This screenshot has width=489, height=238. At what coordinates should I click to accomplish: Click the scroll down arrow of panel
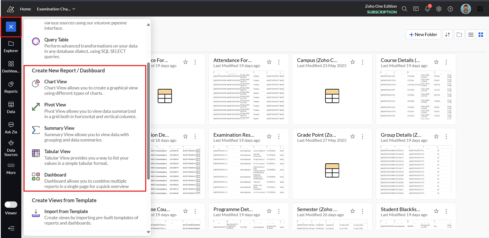pyautogui.click(x=148, y=232)
